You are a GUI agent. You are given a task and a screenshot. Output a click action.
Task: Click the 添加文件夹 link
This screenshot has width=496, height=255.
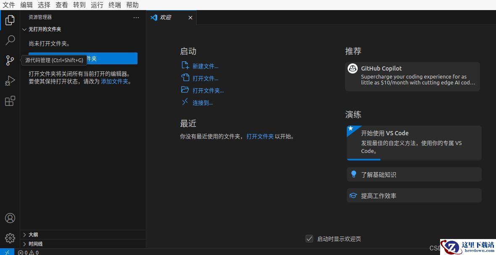(114, 81)
